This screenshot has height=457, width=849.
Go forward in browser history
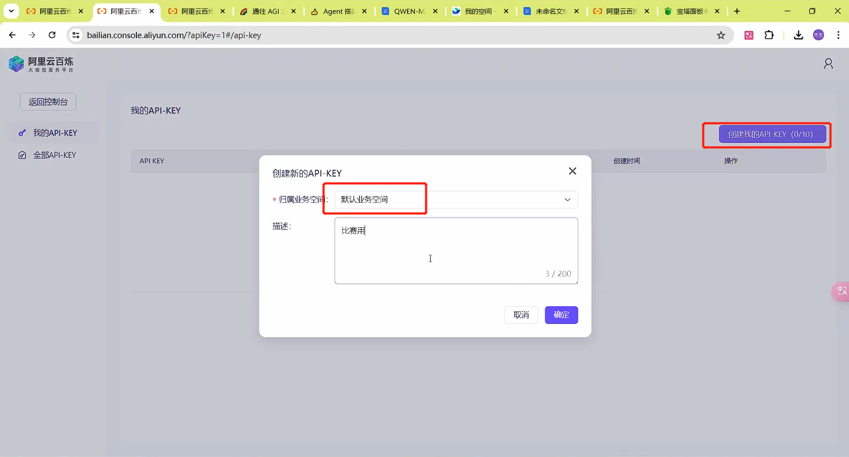click(32, 35)
